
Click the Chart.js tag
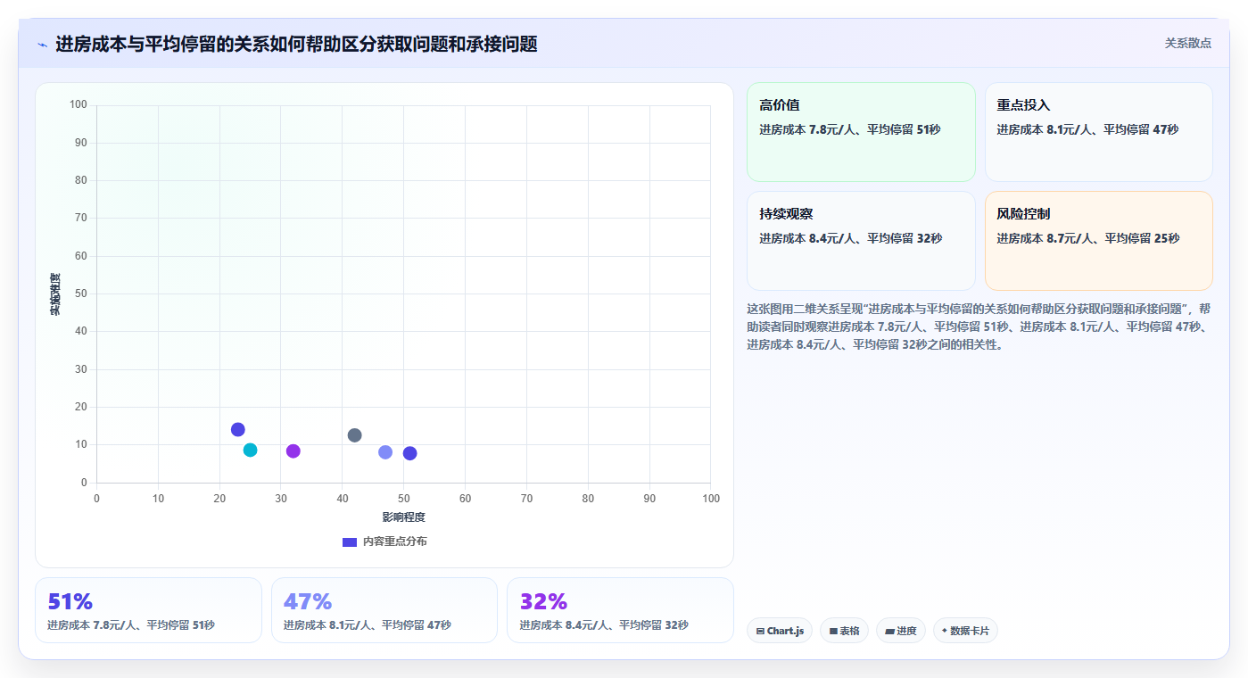(780, 631)
